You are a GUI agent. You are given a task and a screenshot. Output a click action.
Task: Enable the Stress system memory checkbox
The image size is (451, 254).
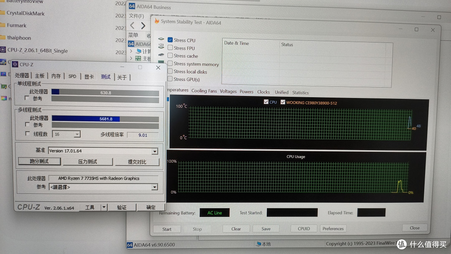(170, 63)
